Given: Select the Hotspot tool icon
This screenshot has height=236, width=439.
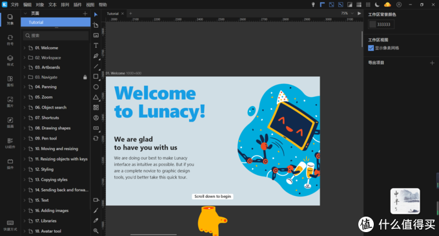Looking at the screenshot, I should pos(96,200).
